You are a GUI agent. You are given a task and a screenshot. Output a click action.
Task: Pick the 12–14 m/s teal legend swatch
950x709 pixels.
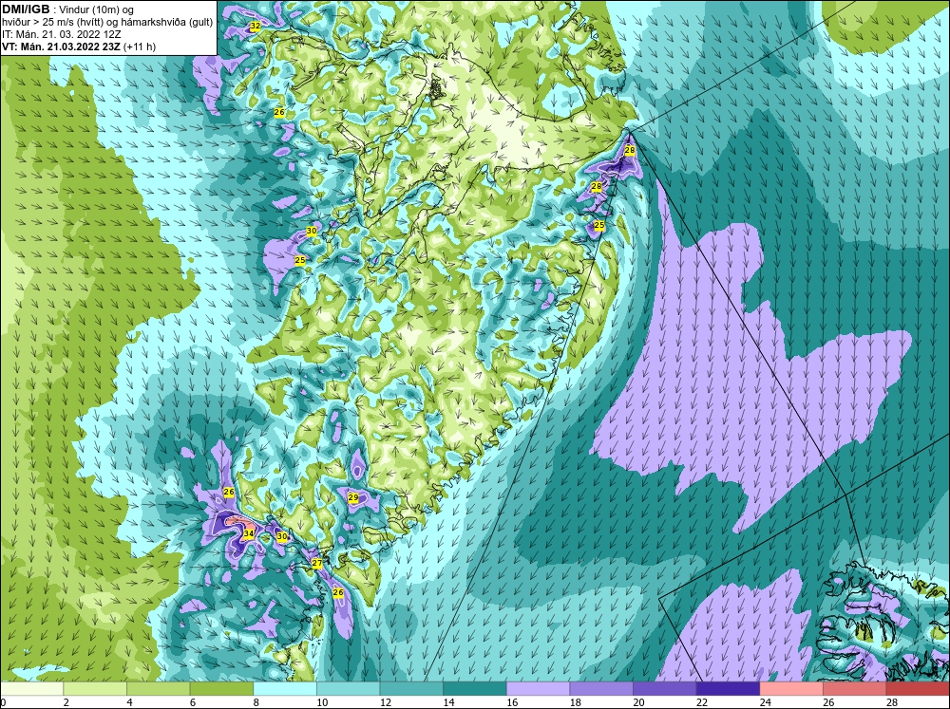click(411, 689)
